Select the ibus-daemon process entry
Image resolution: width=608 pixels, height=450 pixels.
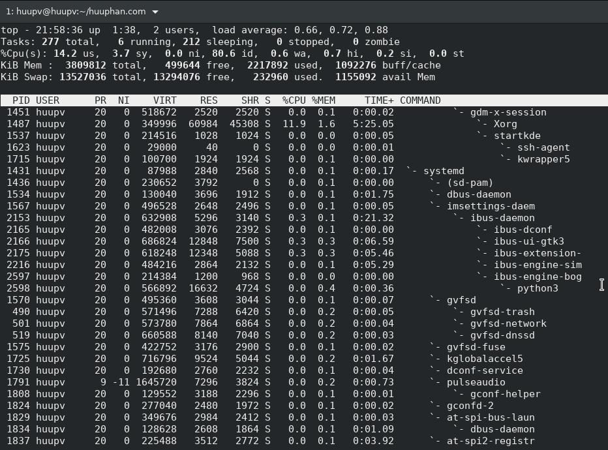point(502,218)
